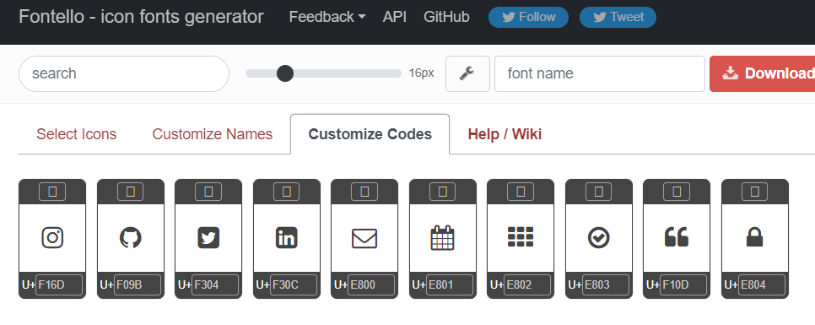
Task: Edit the E801 unicode code field
Action: [x=450, y=285]
